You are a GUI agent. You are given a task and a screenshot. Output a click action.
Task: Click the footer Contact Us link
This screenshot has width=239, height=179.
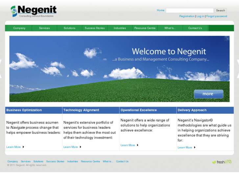click(x=122, y=162)
